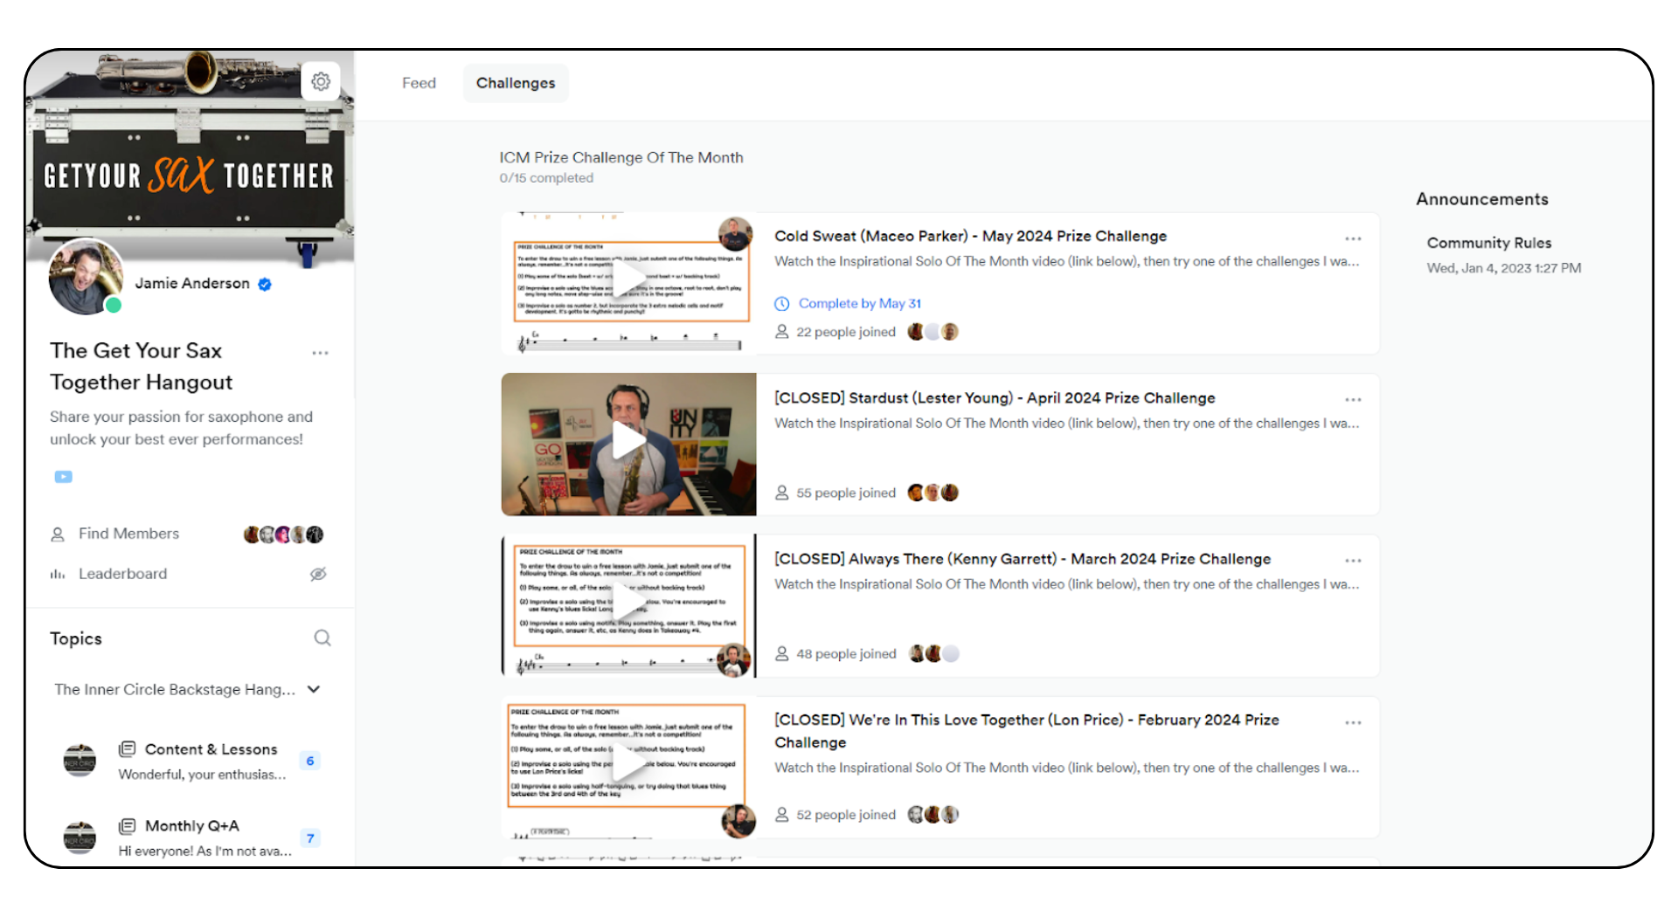Image resolution: width=1678 pixels, height=917 pixels.
Task: Click the Cold Sweat challenge description text
Action: point(1066,261)
